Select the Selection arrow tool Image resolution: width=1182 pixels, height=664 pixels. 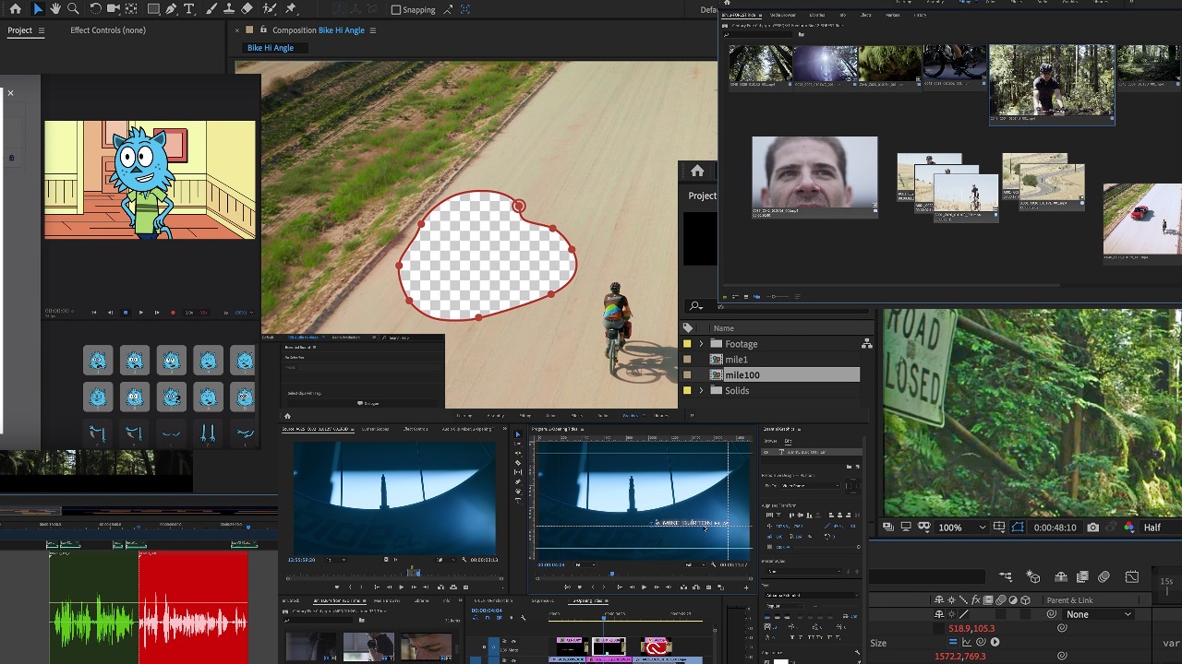(38, 8)
